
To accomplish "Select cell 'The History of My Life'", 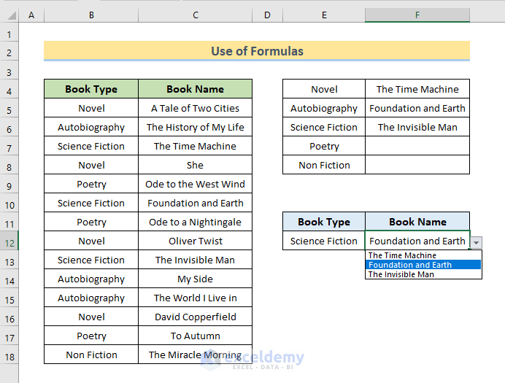I will coord(195,127).
